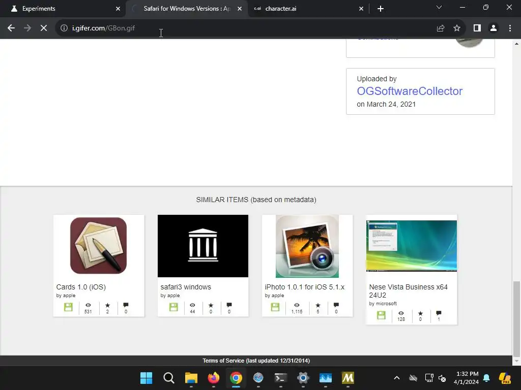Open the Chrome profile menu
Image resolution: width=521 pixels, height=390 pixels.
494,28
